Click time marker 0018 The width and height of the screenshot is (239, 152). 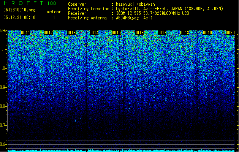click(x=185, y=33)
